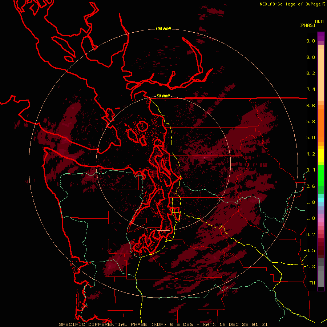Click the bright green color bar segment
The height and width of the screenshot is (327, 327).
pos(321,175)
